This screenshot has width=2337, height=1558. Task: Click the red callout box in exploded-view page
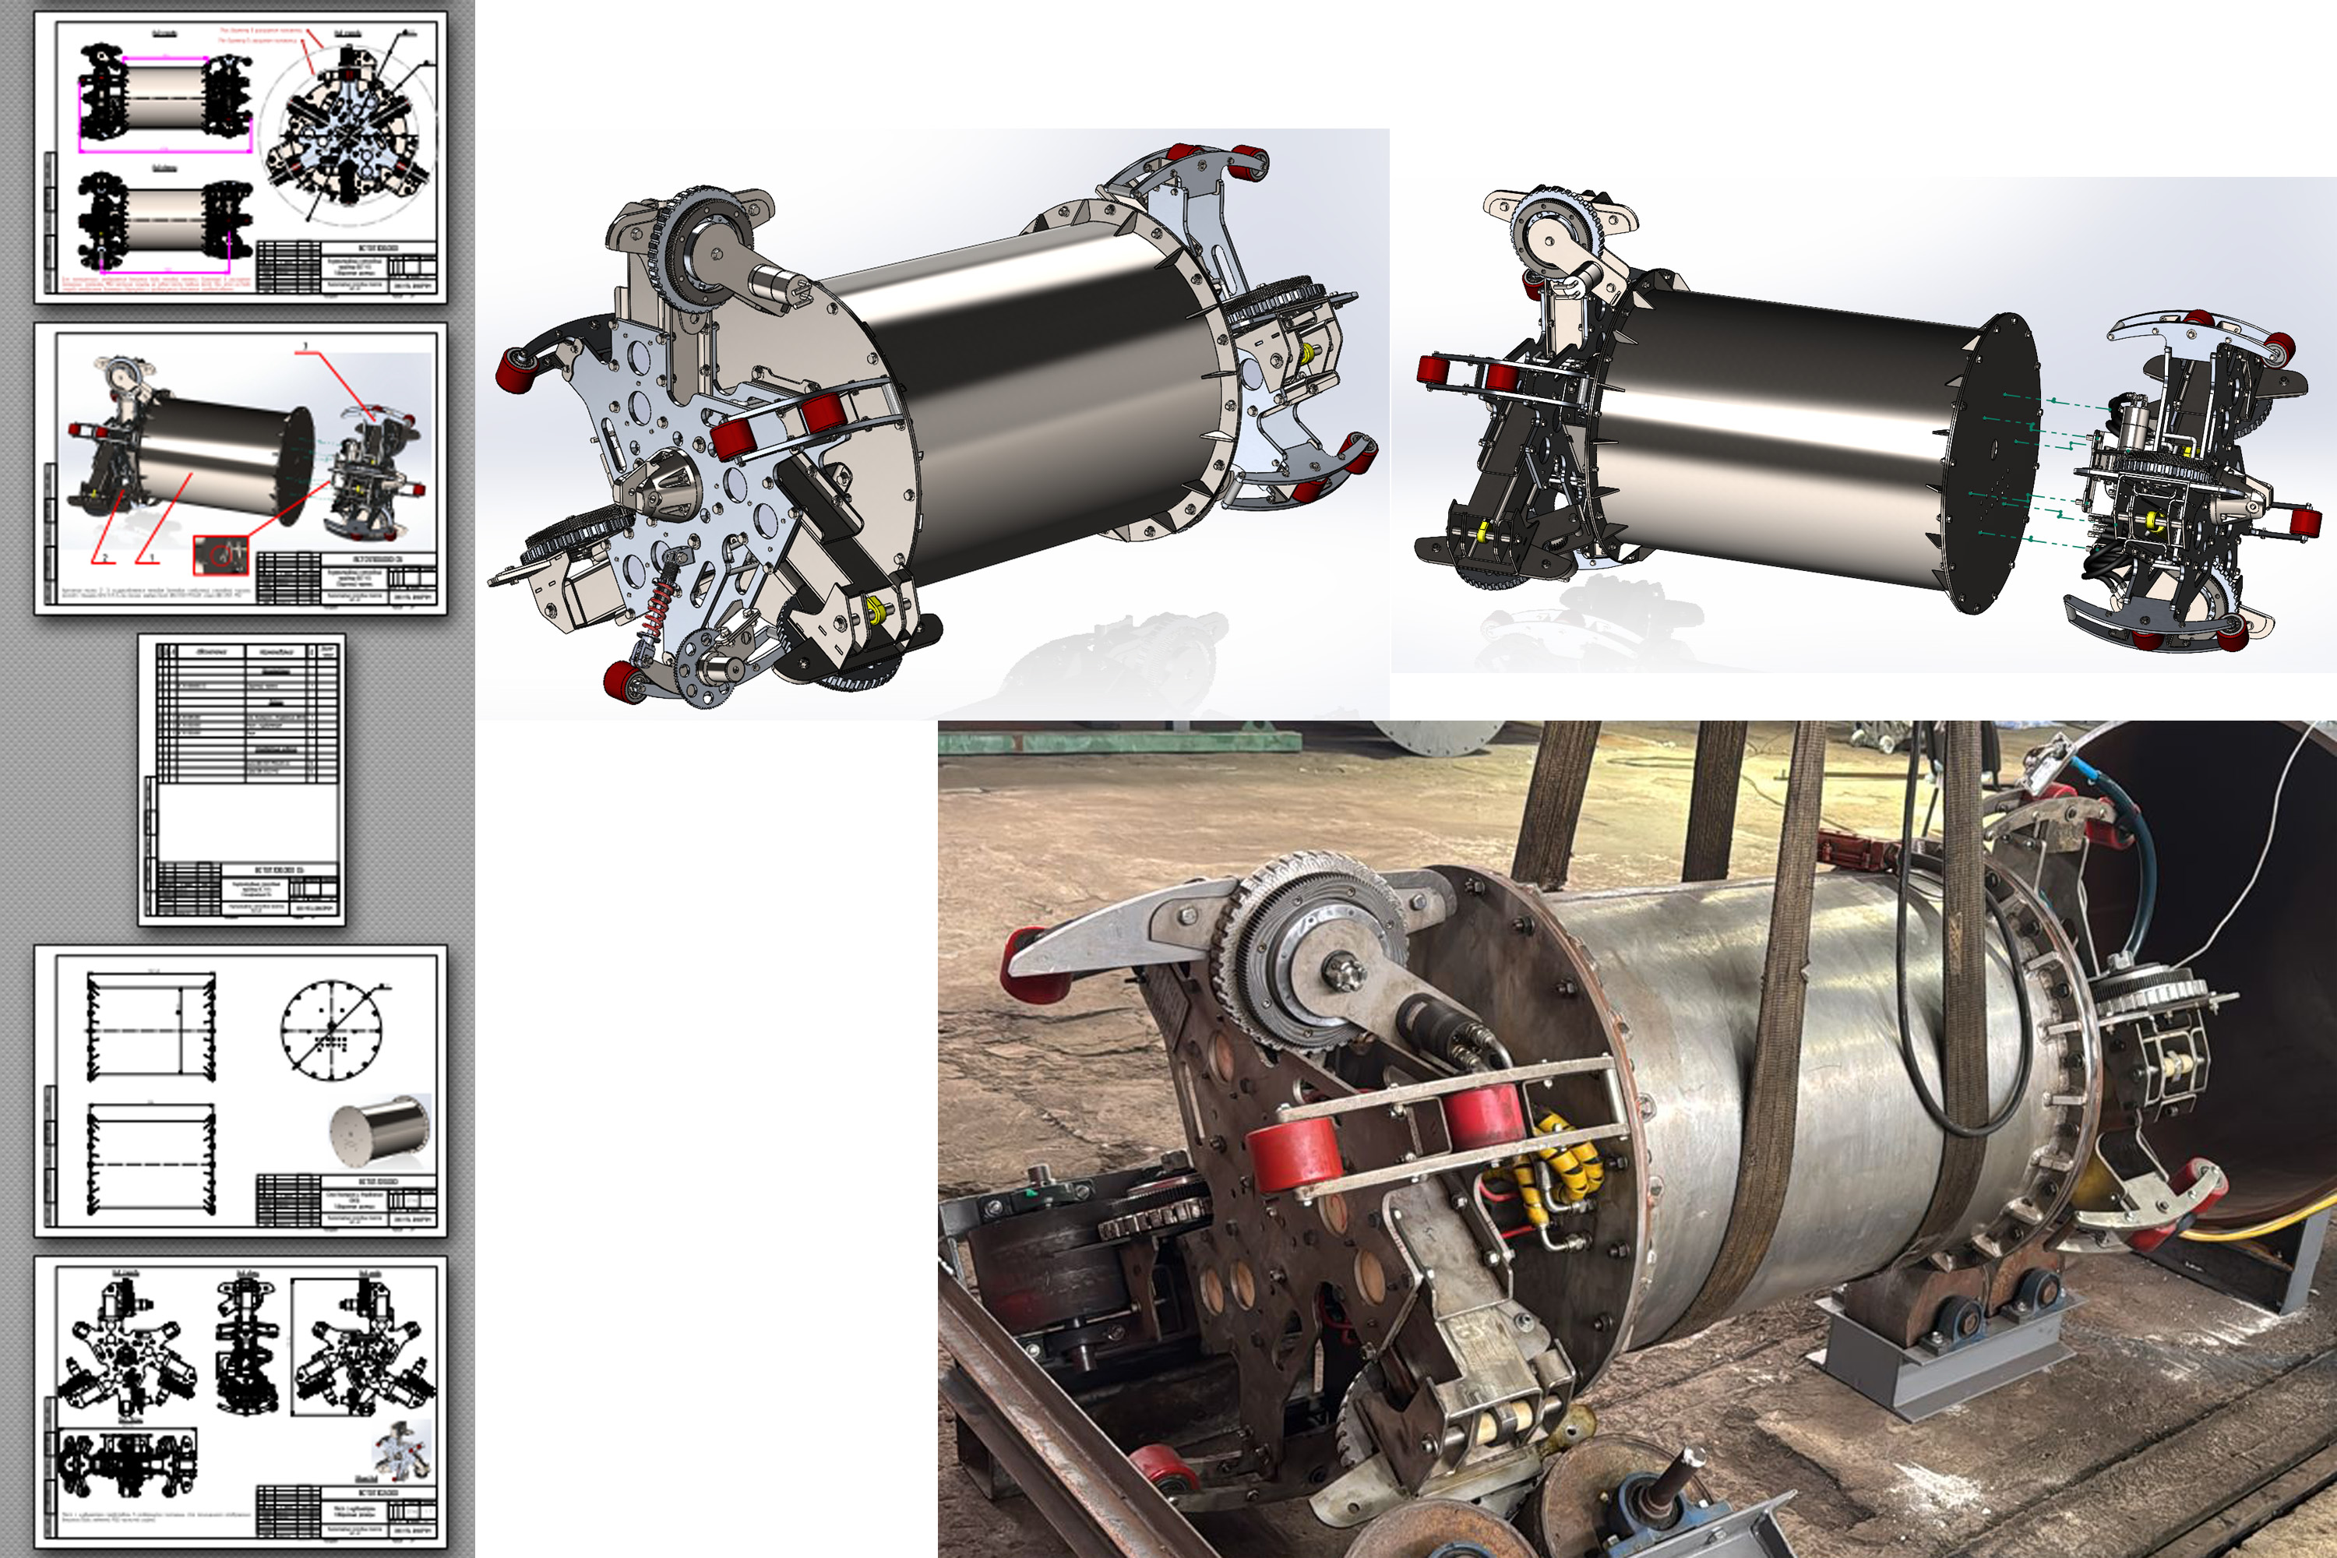point(220,555)
